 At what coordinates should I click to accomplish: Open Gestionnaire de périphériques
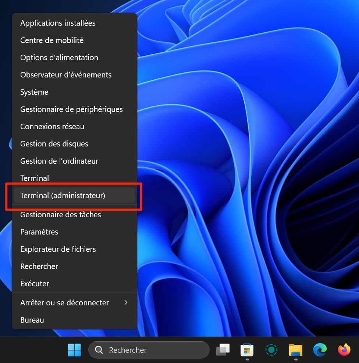click(x=74, y=109)
